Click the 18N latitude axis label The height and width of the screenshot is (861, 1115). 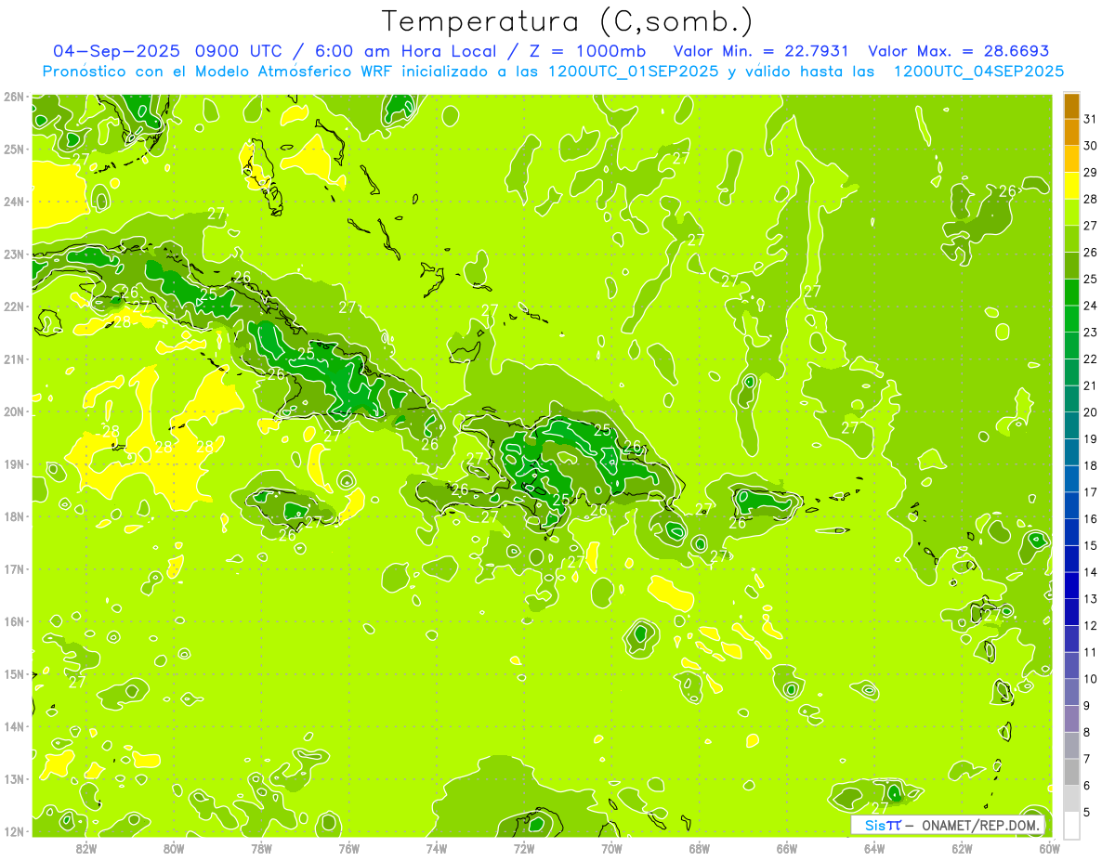click(x=14, y=516)
